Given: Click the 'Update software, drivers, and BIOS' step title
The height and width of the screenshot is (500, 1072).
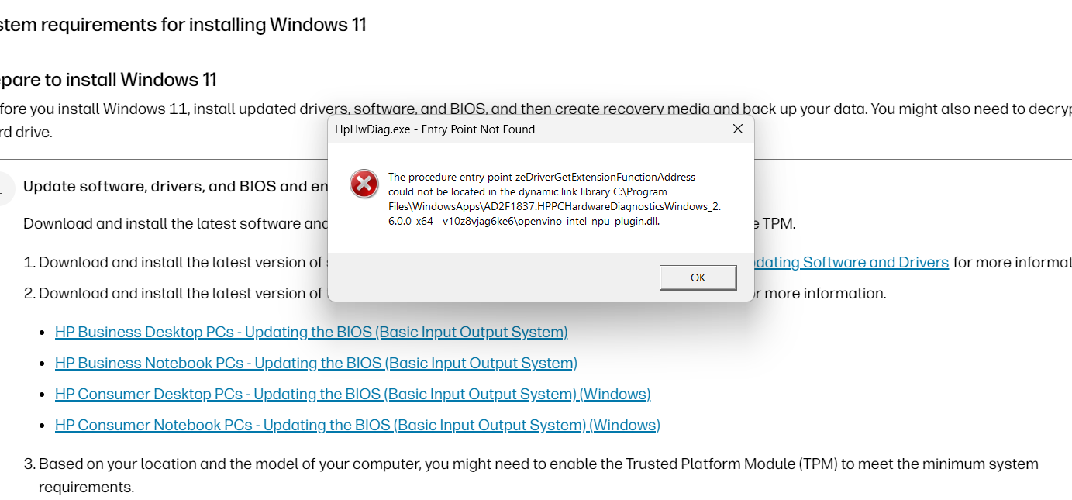Looking at the screenshot, I should (x=175, y=186).
